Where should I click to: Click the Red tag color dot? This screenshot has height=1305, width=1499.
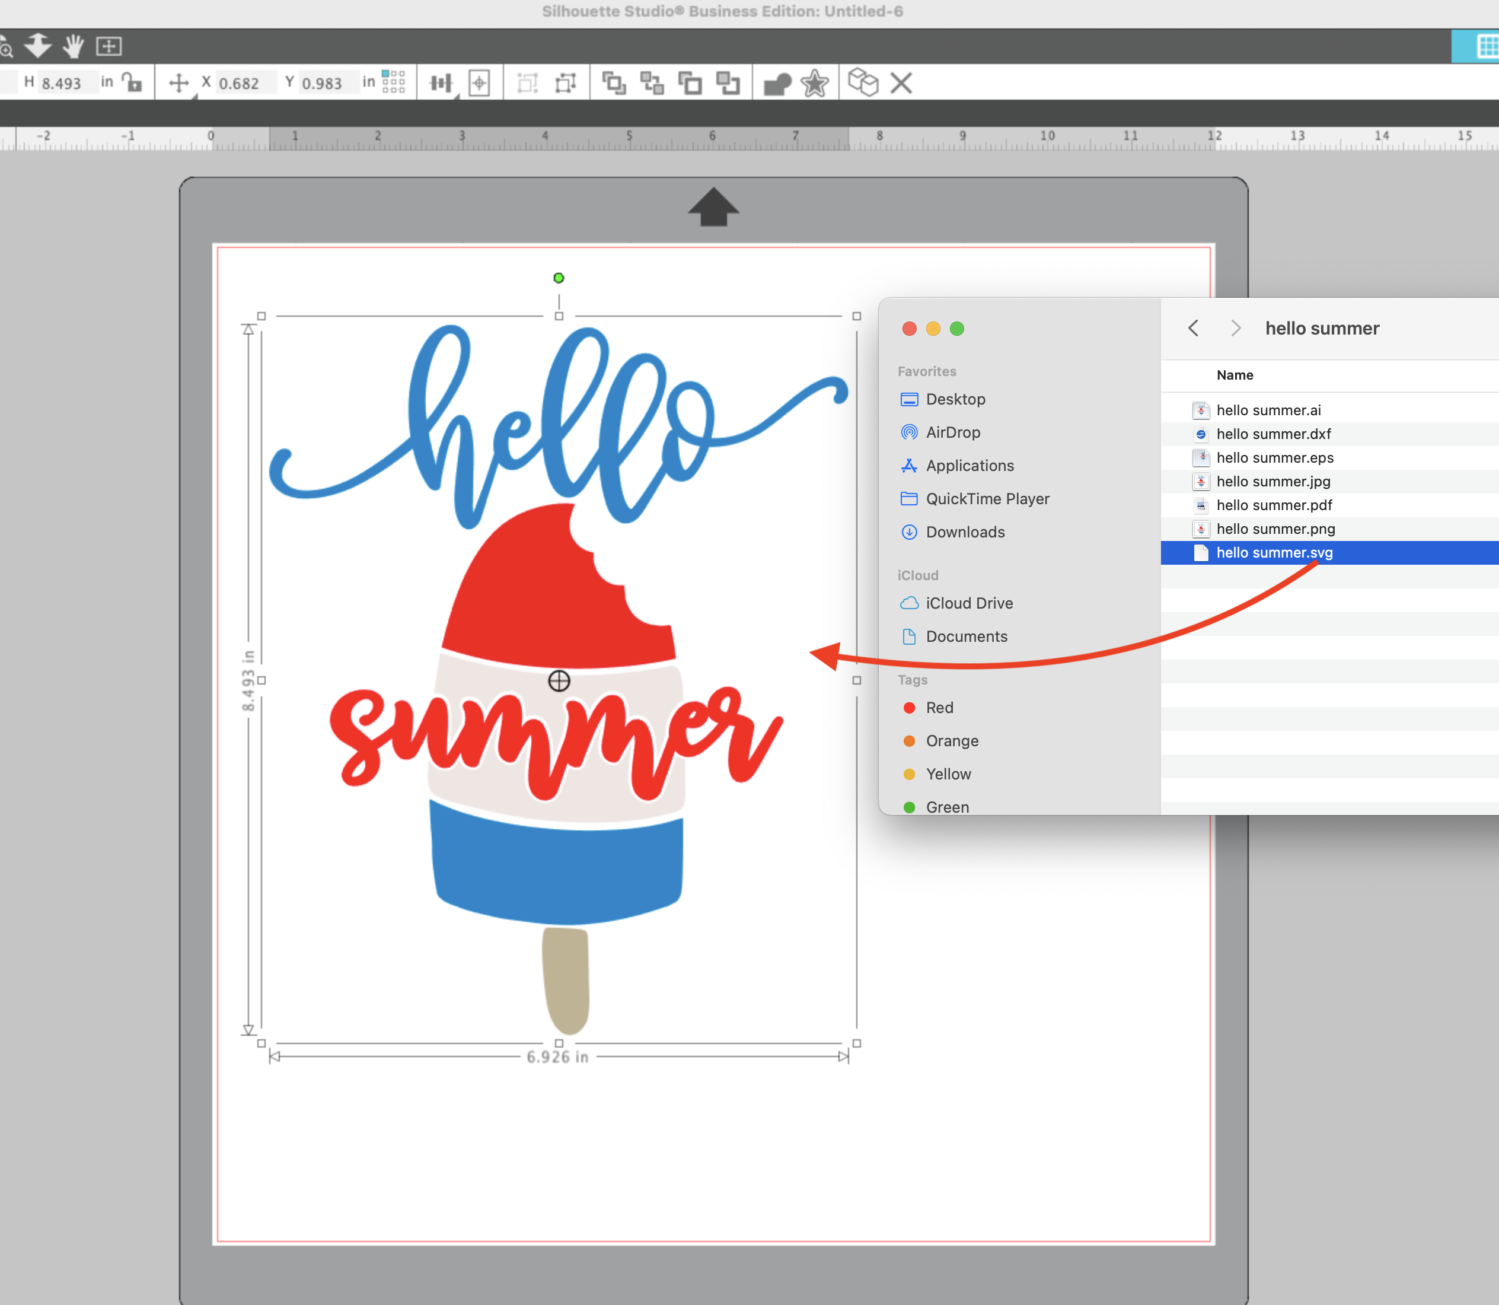pyautogui.click(x=909, y=707)
